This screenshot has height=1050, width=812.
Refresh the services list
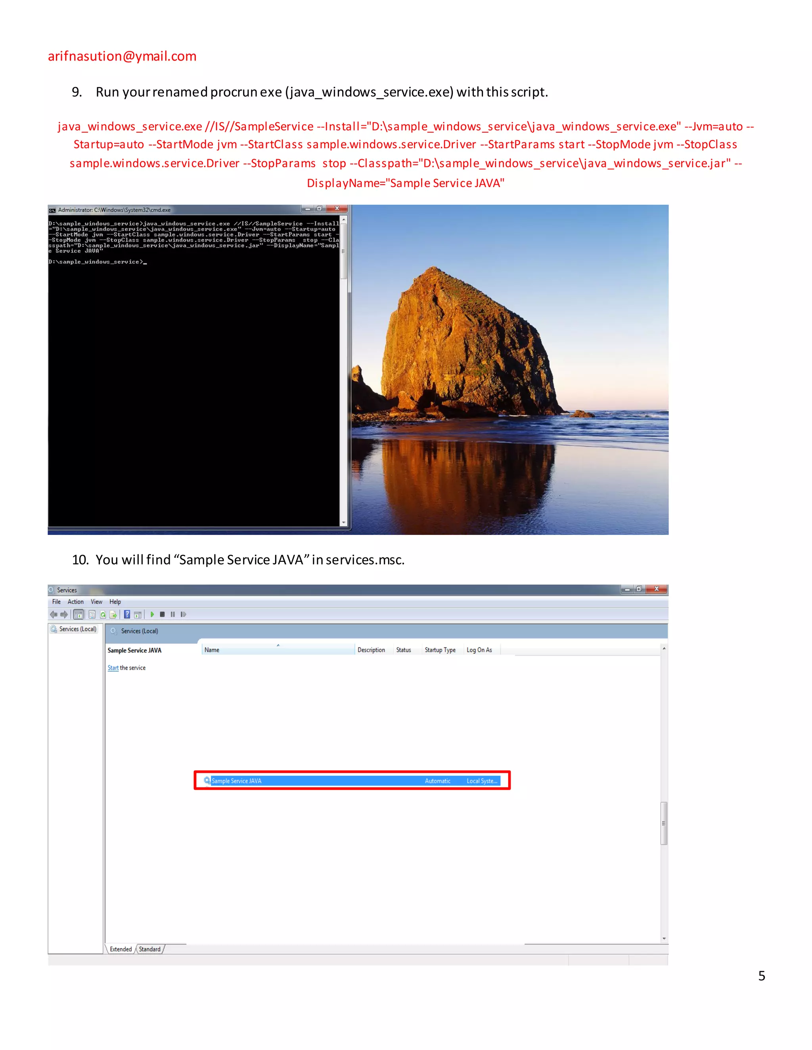pyautogui.click(x=102, y=615)
